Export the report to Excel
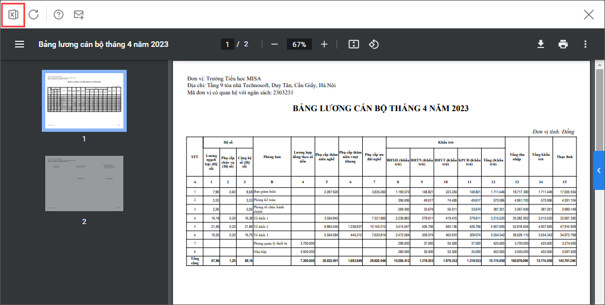Viewport: 605px width, 305px height. tap(13, 15)
